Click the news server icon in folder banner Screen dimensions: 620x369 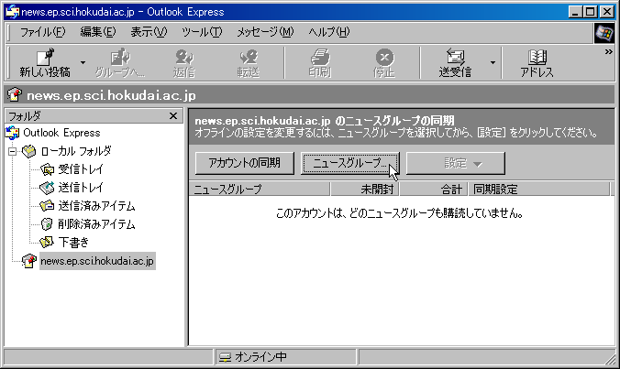point(15,94)
